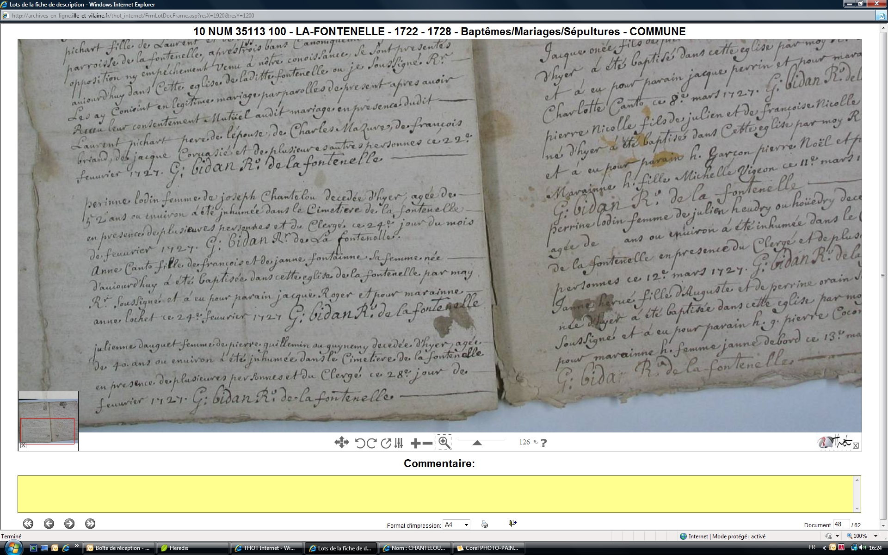Rotate the document counter-clockwise
The width and height of the screenshot is (888, 555).
pyautogui.click(x=360, y=443)
